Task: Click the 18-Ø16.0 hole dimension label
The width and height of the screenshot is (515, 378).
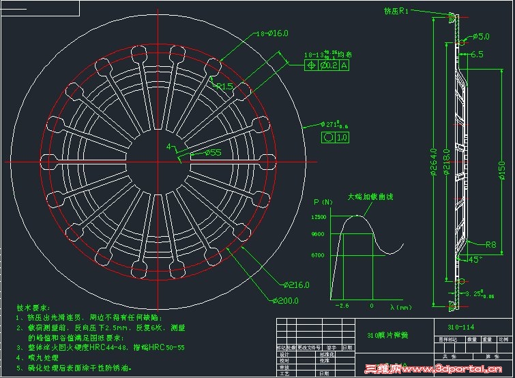Action: [x=272, y=33]
